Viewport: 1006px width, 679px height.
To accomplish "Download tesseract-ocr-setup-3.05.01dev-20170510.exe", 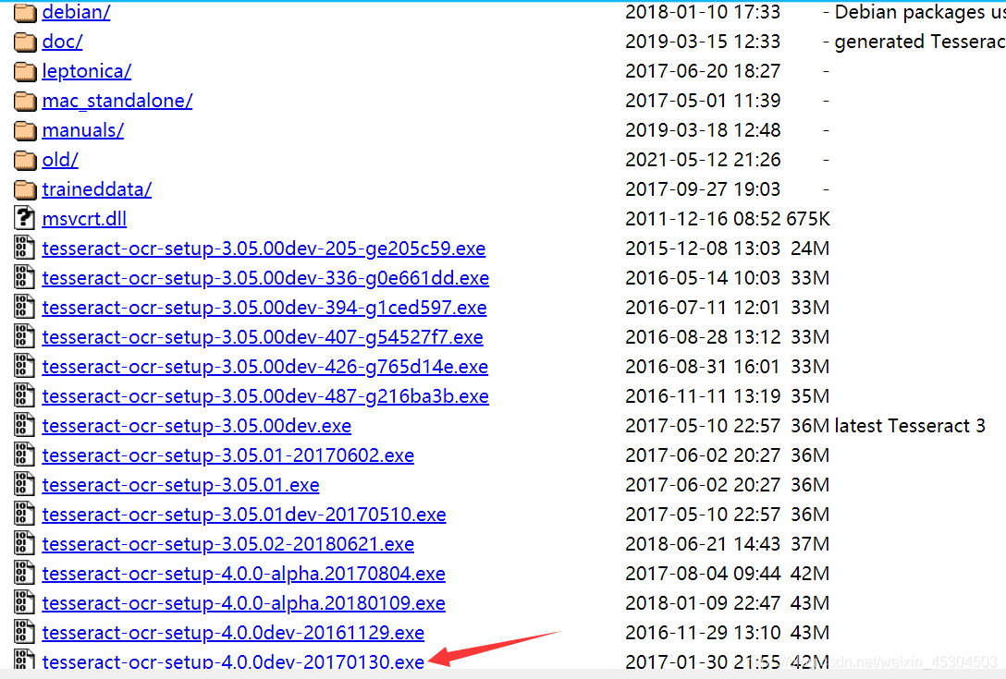I will click(244, 515).
